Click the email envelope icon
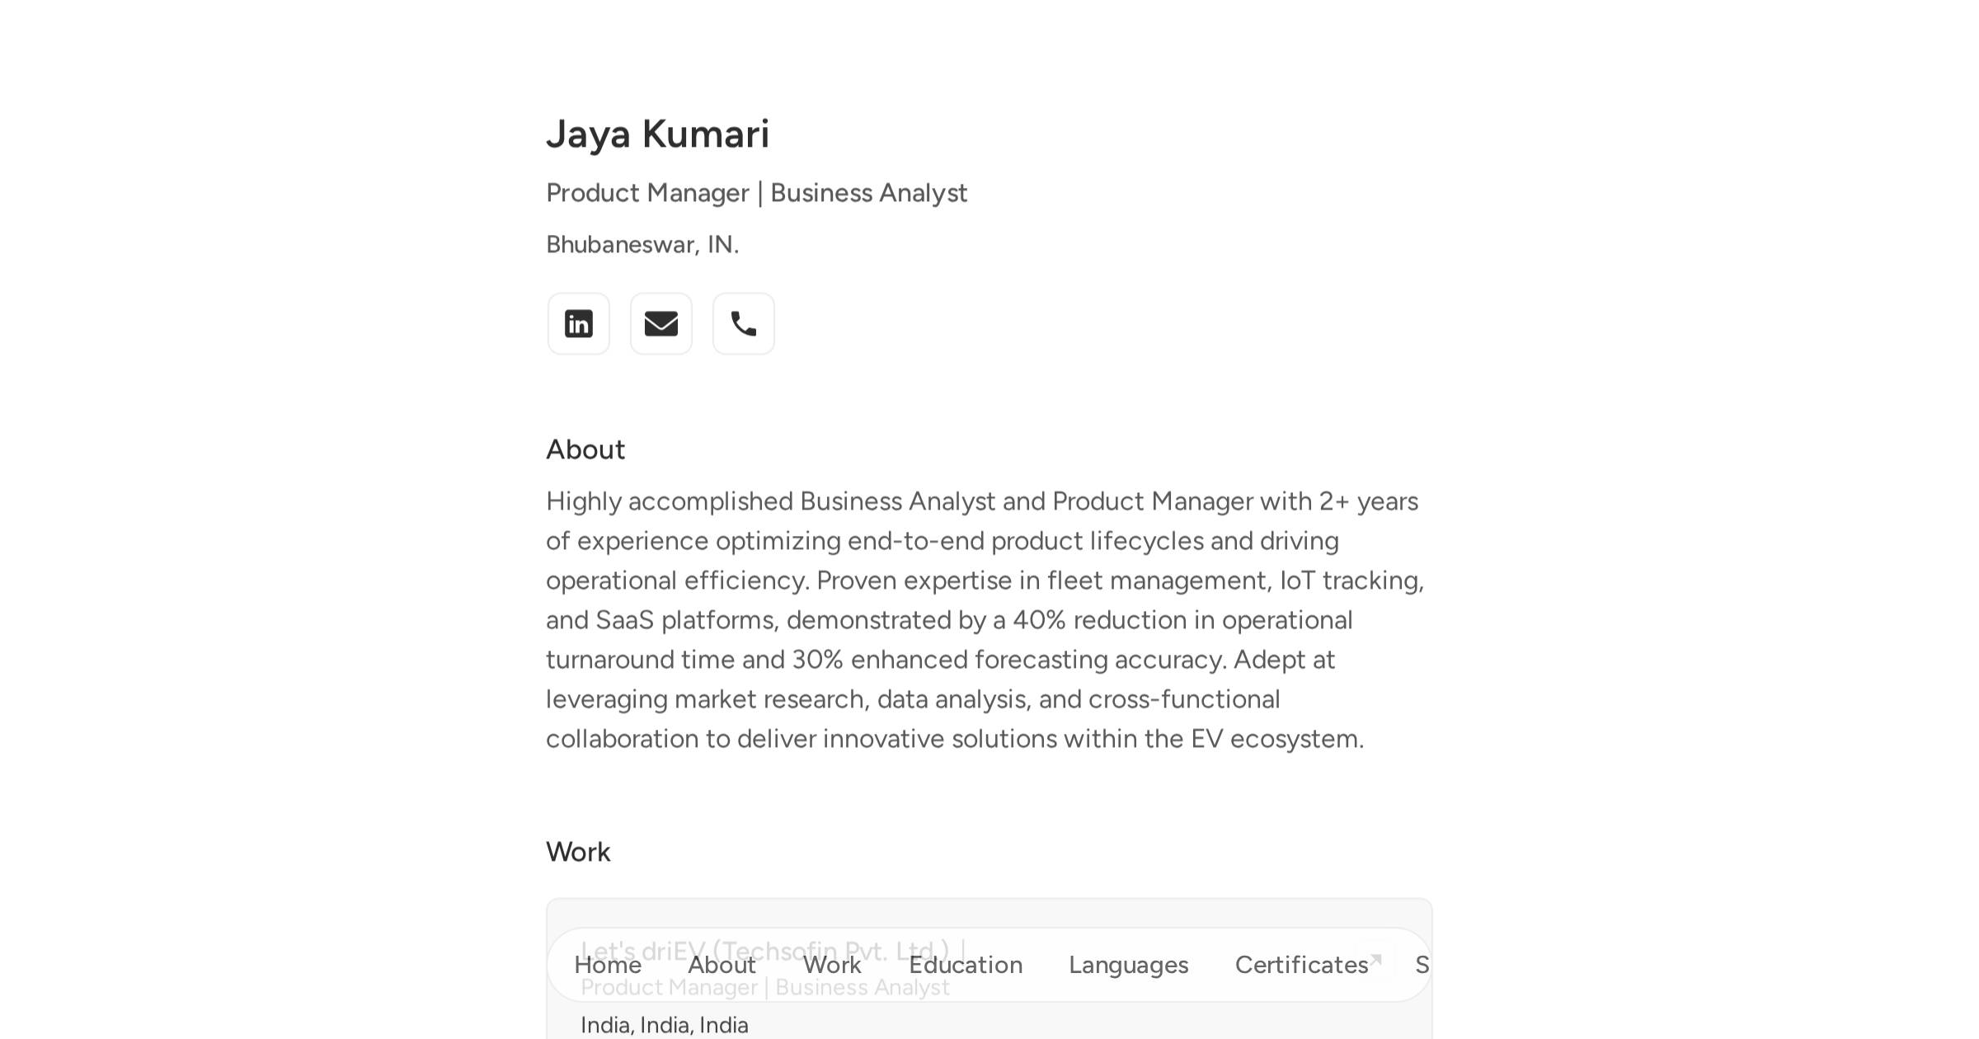The height and width of the screenshot is (1039, 1979). (661, 324)
